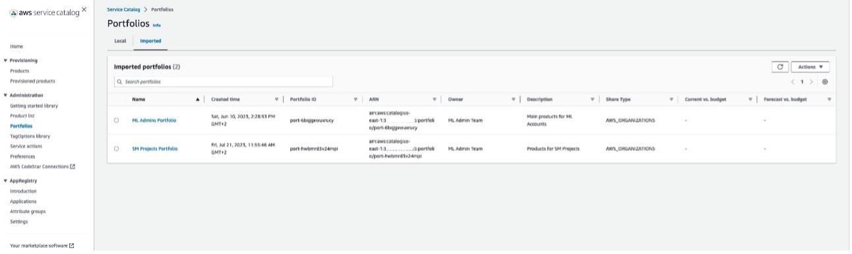
Task: Collapse the Provisioning navigation section
Action: pyautogui.click(x=5, y=59)
